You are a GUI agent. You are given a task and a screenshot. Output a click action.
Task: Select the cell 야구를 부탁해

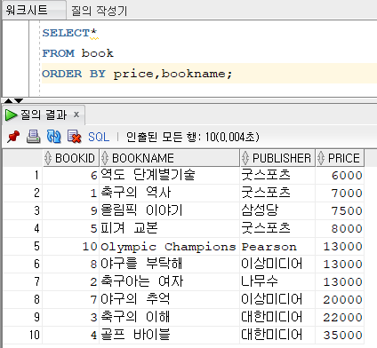170,264
